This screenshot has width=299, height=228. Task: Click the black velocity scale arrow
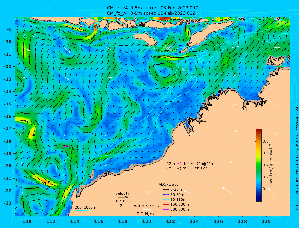(x=123, y=197)
